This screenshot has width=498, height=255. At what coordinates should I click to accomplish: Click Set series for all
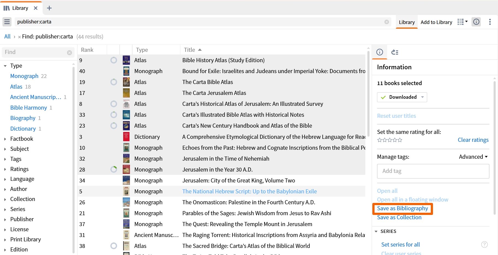(400, 245)
